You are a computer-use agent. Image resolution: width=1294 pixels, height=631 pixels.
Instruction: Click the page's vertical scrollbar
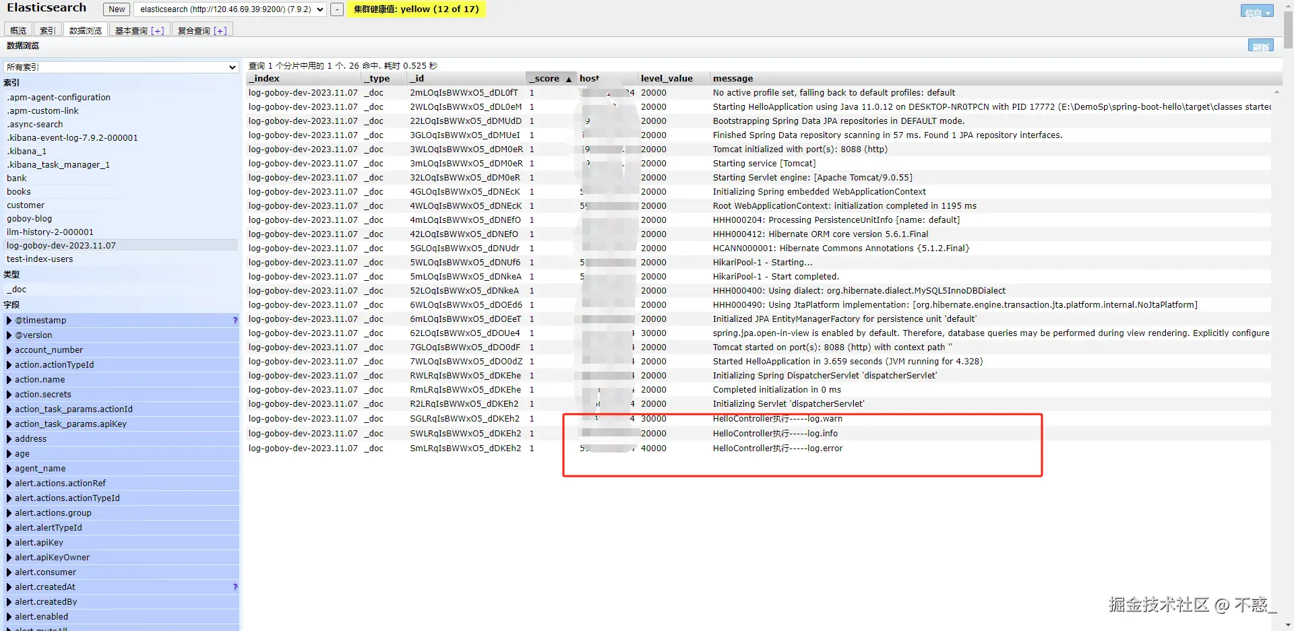pyautogui.click(x=1289, y=30)
